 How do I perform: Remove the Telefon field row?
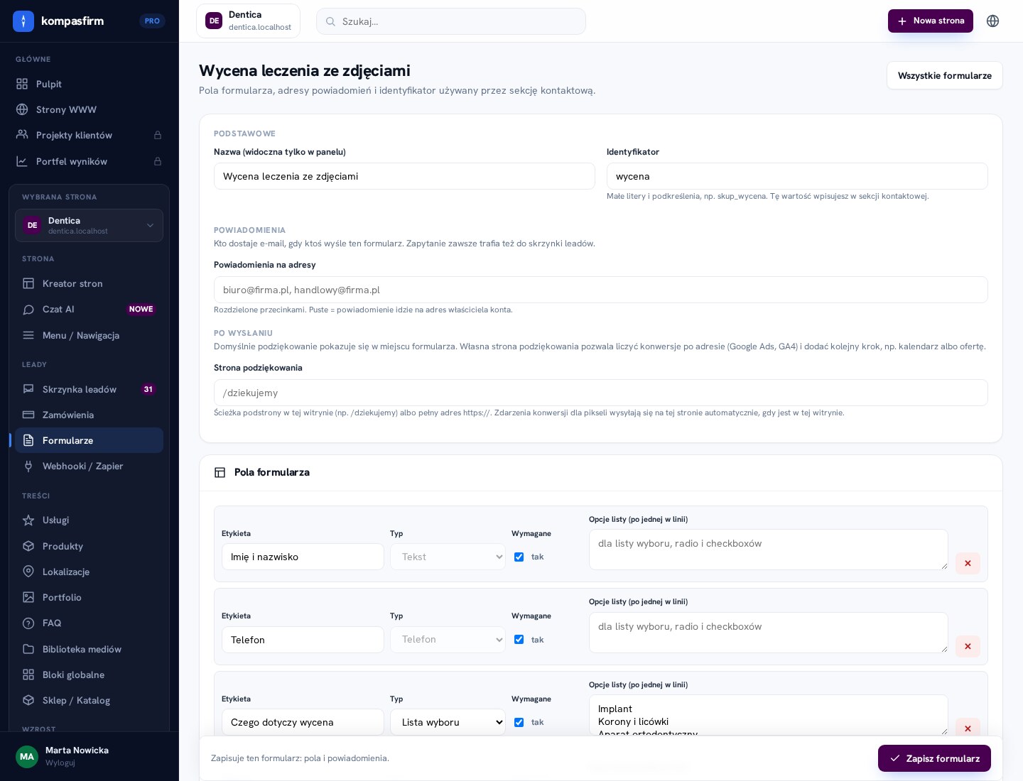(968, 646)
